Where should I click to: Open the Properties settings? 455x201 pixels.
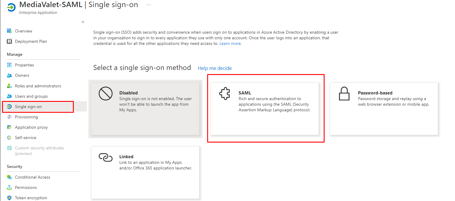pyautogui.click(x=24, y=65)
